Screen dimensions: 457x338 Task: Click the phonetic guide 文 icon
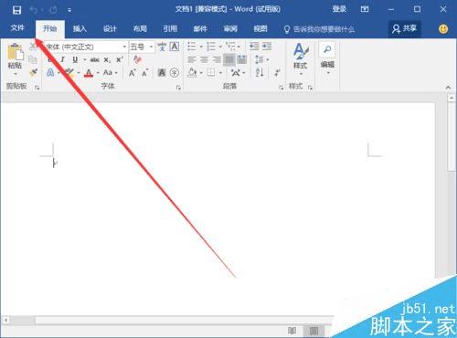coord(162,47)
